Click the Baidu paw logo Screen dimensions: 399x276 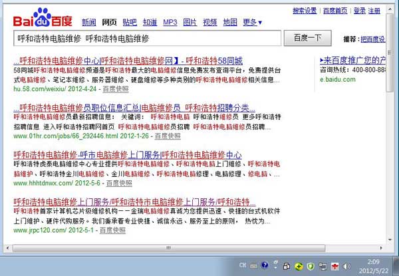(x=43, y=18)
